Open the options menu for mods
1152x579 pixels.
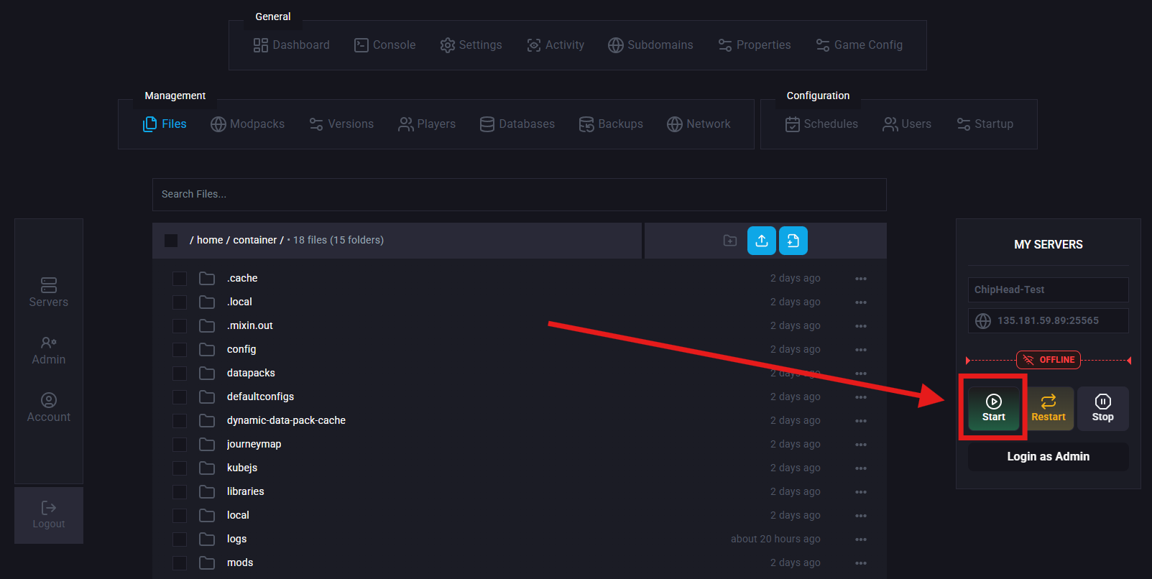(x=861, y=563)
